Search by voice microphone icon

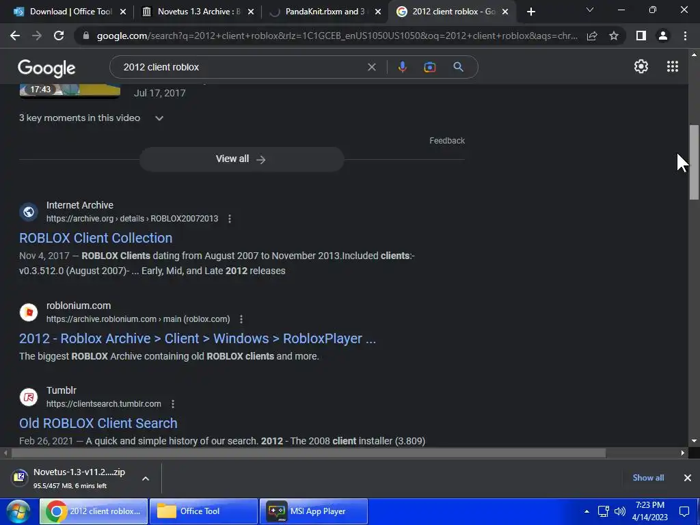coord(402,67)
